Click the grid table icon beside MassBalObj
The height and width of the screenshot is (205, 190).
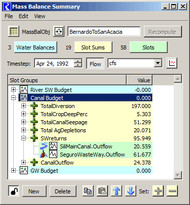14,31
